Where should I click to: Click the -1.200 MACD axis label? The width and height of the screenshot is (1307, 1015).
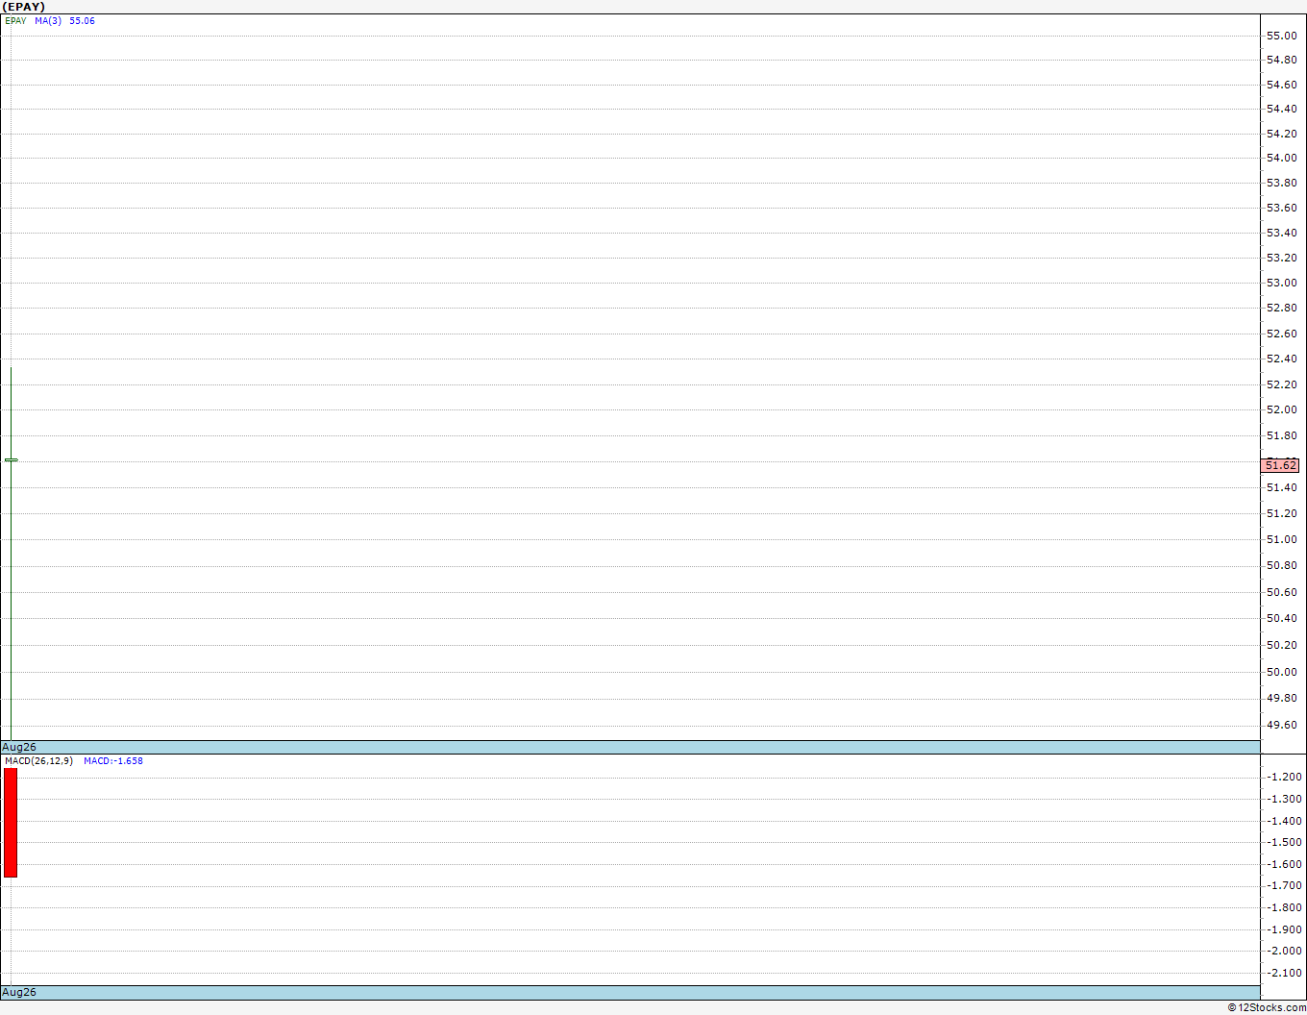coord(1284,777)
